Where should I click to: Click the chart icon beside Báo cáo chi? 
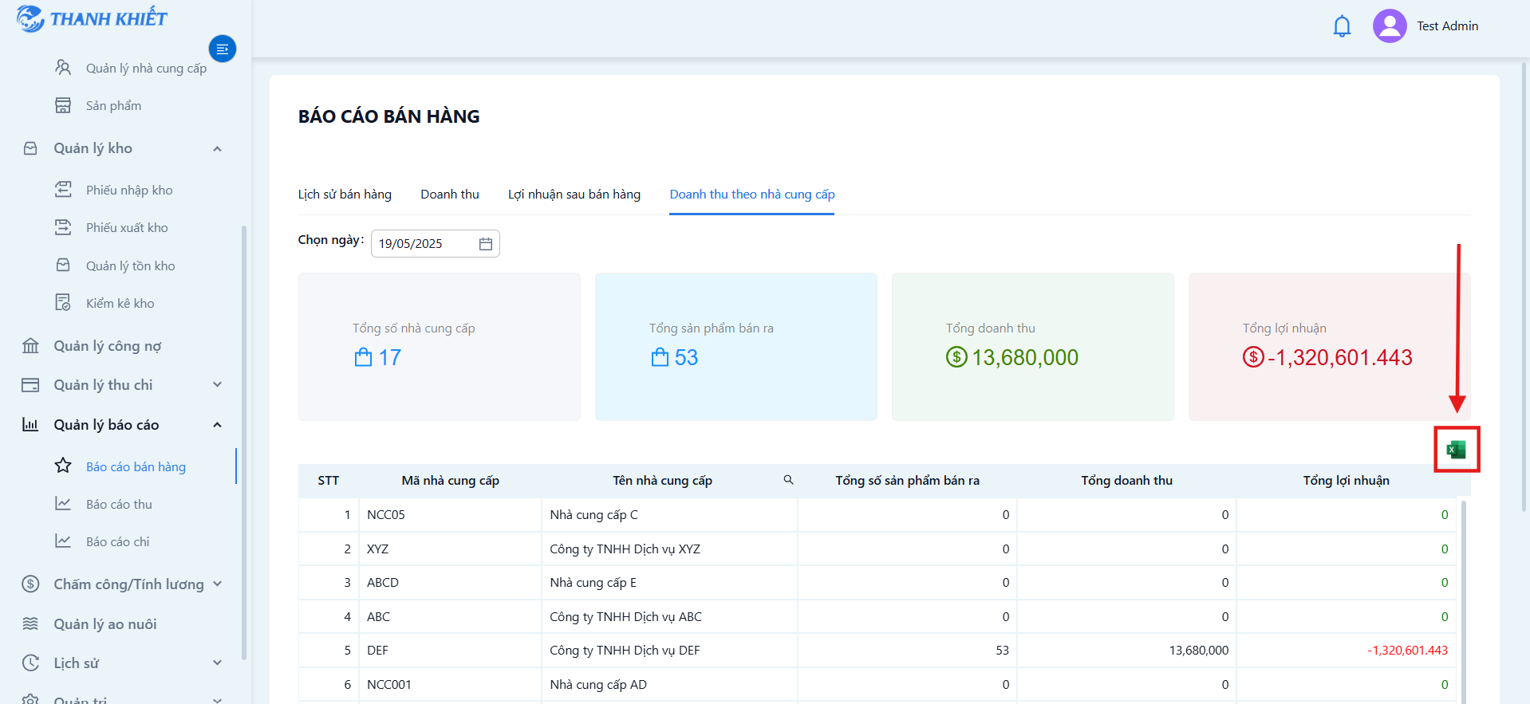[x=63, y=541]
